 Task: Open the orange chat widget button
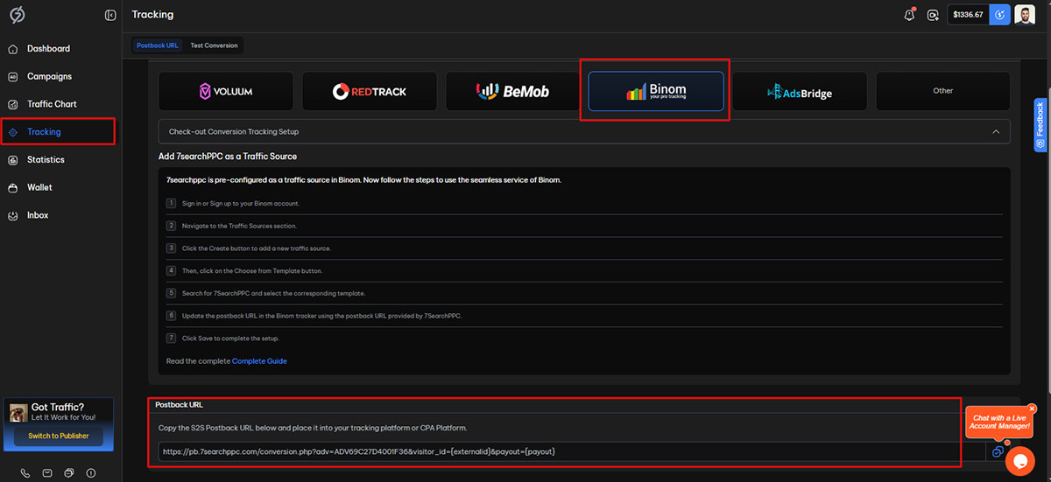[1019, 460]
